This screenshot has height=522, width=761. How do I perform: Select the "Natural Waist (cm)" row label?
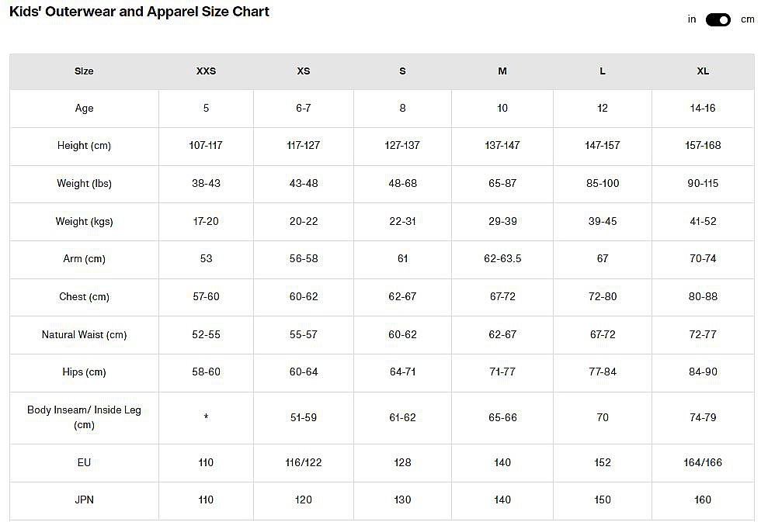tap(84, 335)
